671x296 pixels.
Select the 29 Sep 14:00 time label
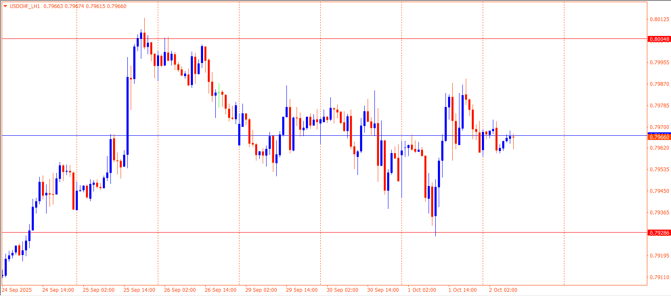302,290
